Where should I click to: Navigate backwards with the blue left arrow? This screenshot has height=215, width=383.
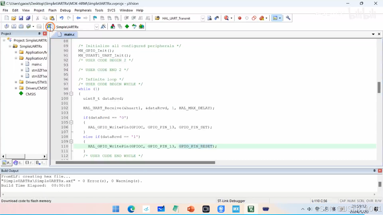[x=78, y=18]
